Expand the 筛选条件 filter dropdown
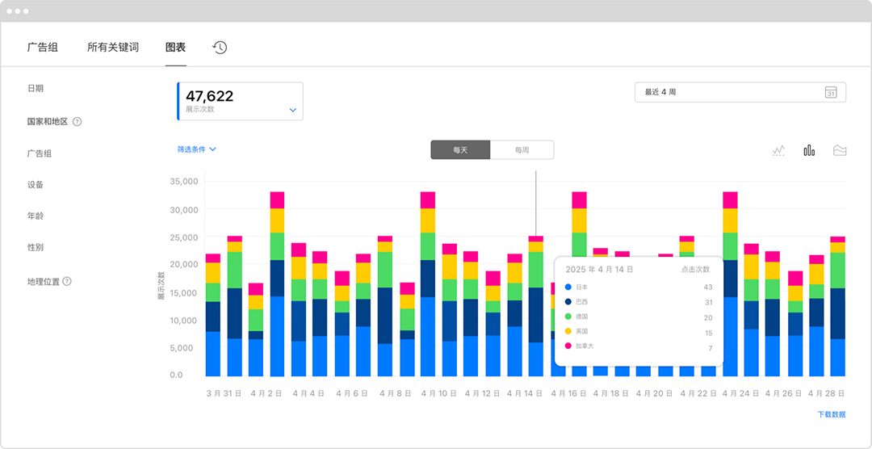Image resolution: width=872 pixels, height=449 pixels. [196, 149]
